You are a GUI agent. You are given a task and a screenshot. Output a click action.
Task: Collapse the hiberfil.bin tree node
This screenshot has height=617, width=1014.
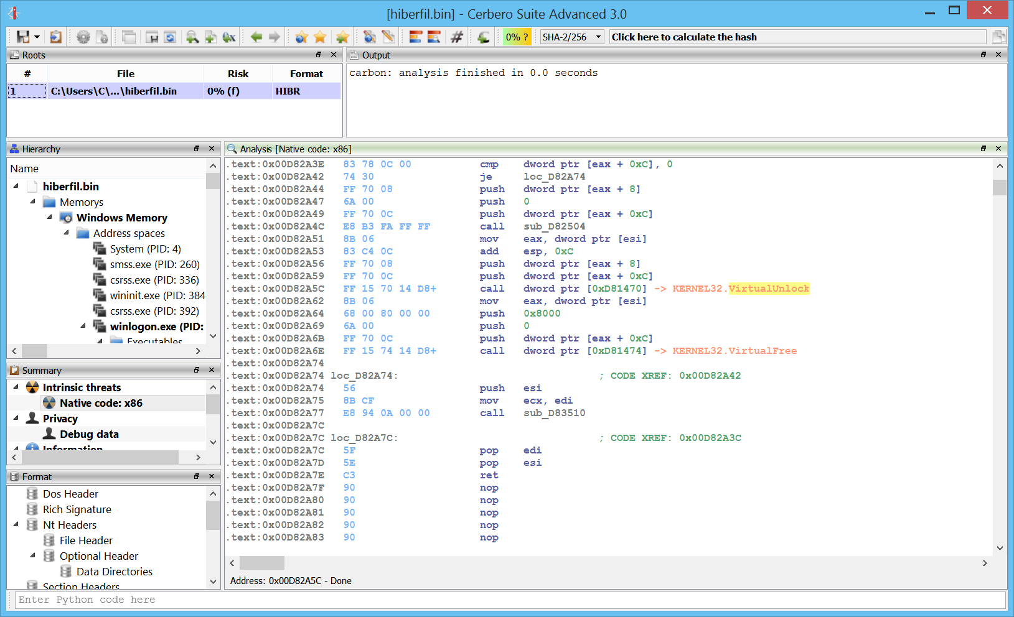click(16, 186)
